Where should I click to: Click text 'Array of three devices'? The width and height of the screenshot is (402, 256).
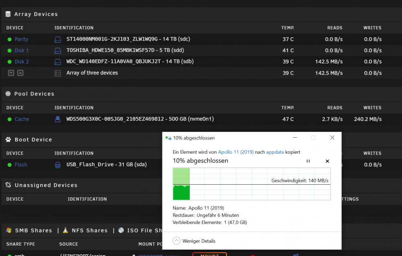tap(92, 73)
